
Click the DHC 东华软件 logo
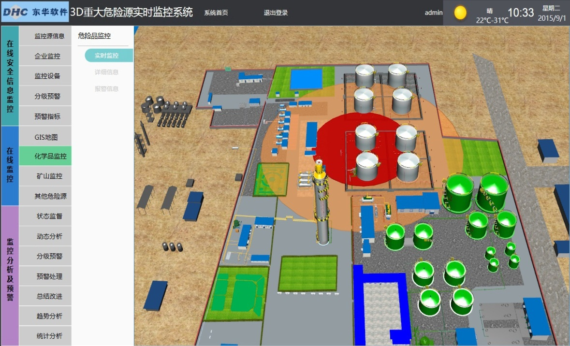pyautogui.click(x=35, y=12)
